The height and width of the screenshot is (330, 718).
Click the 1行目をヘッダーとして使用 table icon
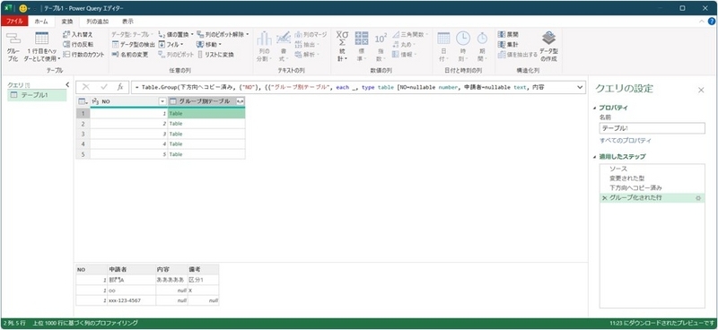coord(41,39)
